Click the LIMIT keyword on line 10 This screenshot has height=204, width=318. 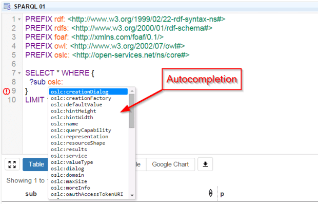[x=35, y=100]
